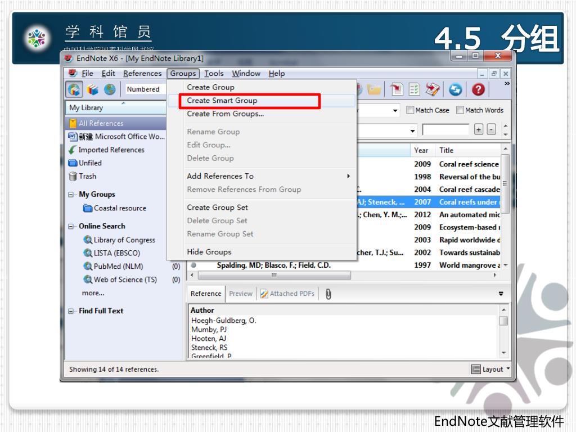The width and height of the screenshot is (576, 432).
Task: Click the My Library column header
Action: pos(116,107)
